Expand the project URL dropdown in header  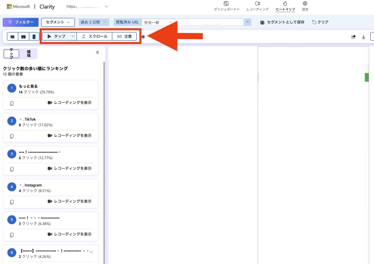[x=106, y=6]
